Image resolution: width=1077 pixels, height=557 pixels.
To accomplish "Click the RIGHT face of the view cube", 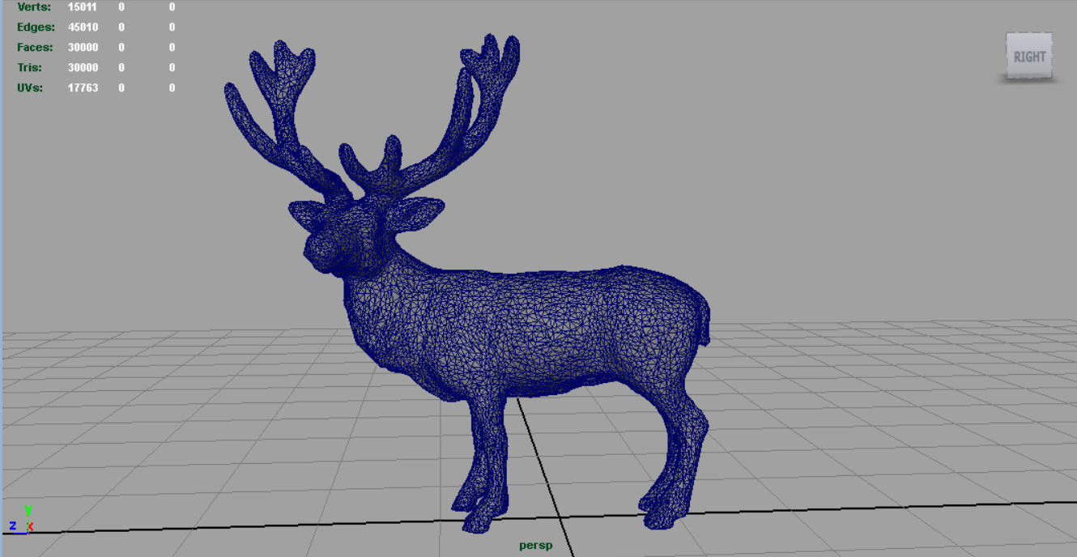I will 1029,56.
